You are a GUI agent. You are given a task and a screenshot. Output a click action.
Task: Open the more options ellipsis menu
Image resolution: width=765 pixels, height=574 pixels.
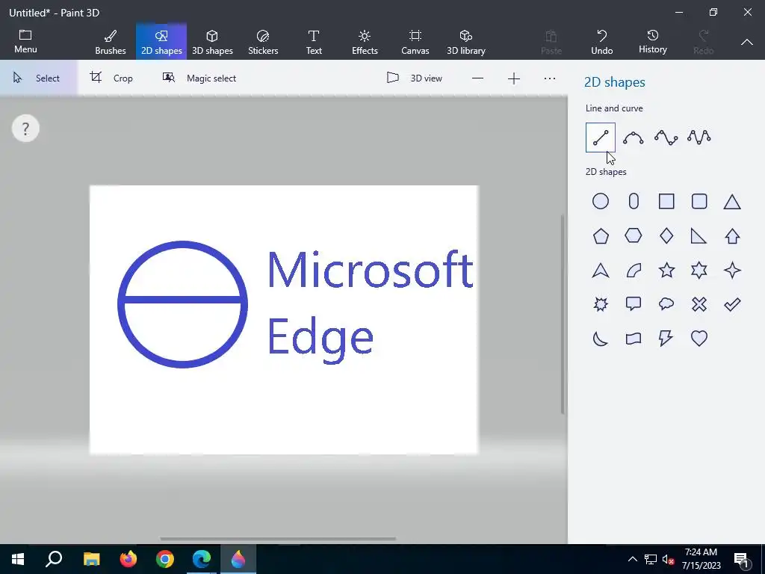click(x=550, y=78)
